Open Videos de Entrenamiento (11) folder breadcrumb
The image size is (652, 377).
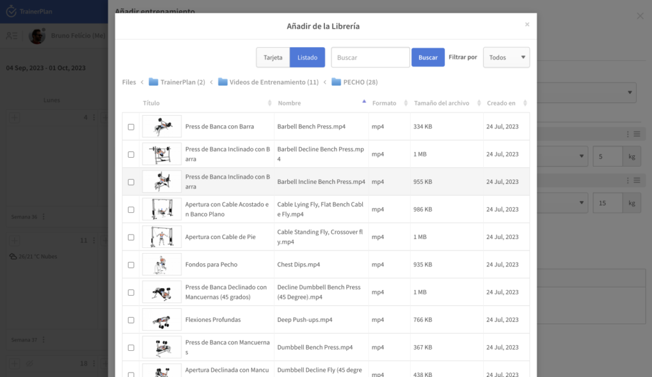[x=274, y=82]
